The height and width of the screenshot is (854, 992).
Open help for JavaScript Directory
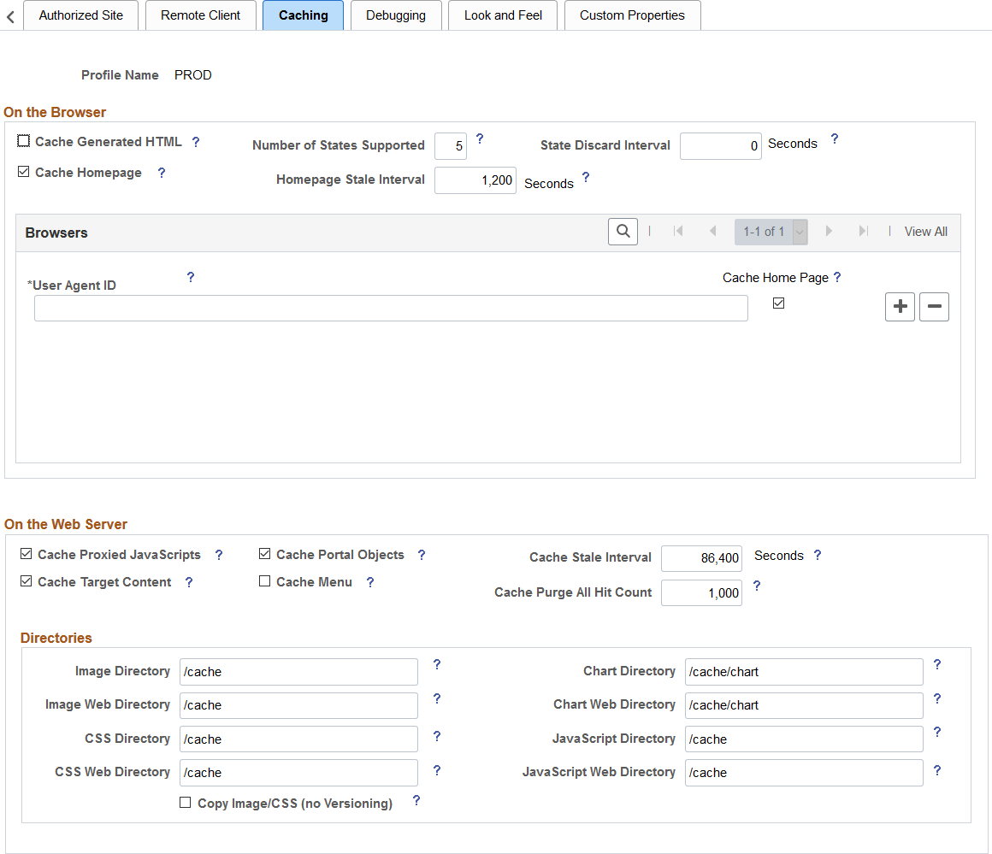(x=937, y=732)
